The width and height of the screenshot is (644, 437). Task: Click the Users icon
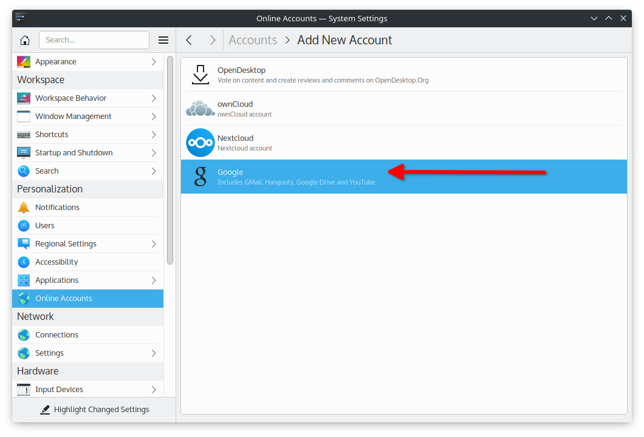click(x=24, y=226)
